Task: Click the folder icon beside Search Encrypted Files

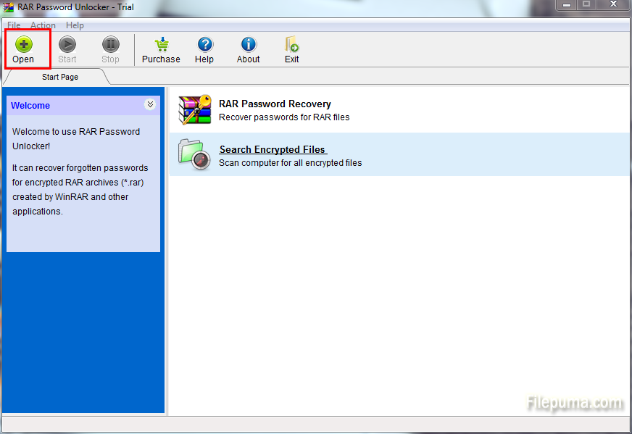Action: (x=194, y=154)
